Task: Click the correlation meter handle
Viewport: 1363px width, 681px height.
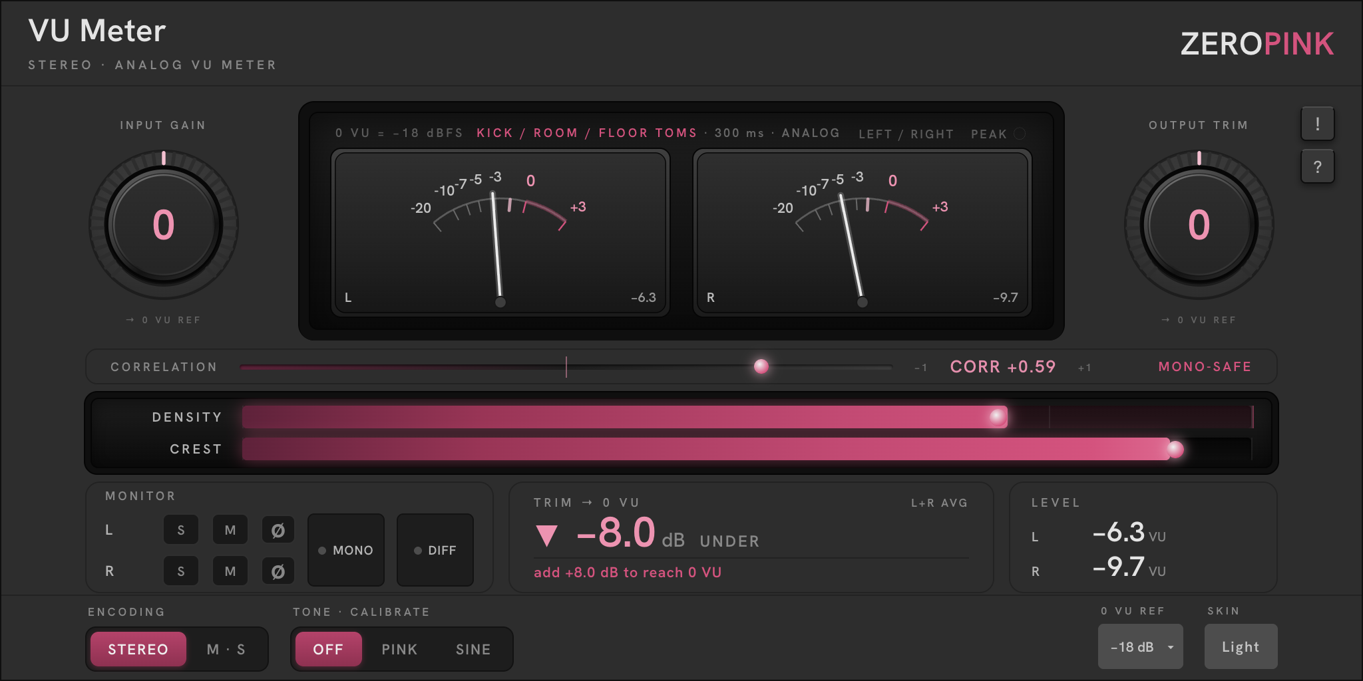Action: pyautogui.click(x=761, y=366)
